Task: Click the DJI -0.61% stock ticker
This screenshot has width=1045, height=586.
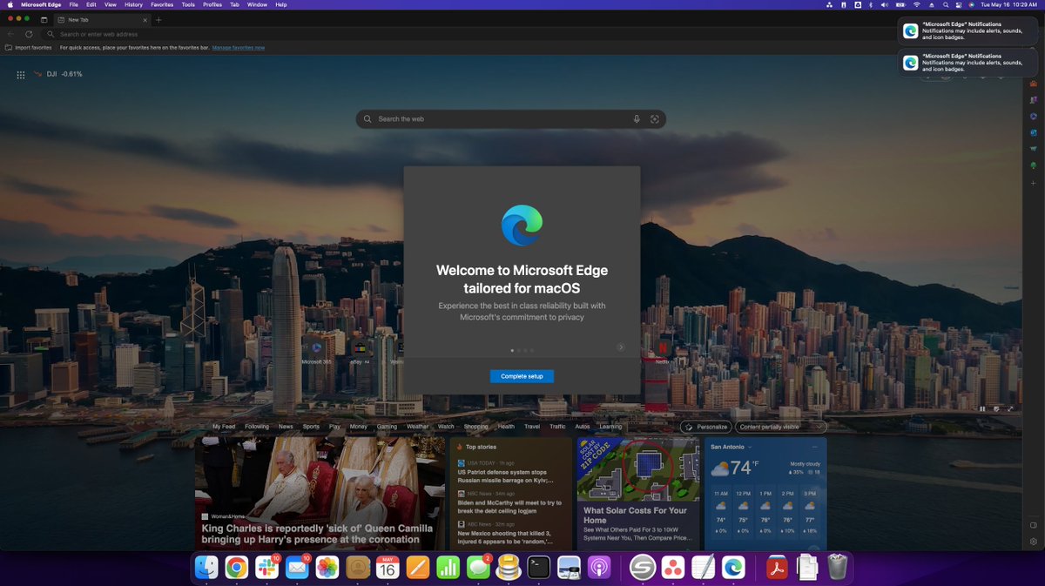Action: click(x=57, y=74)
